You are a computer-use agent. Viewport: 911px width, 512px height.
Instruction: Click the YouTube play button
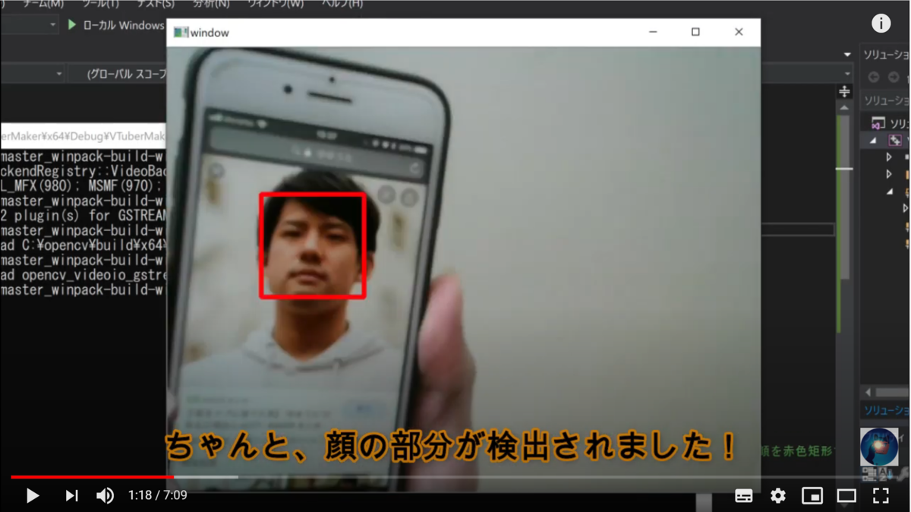pyautogui.click(x=33, y=496)
